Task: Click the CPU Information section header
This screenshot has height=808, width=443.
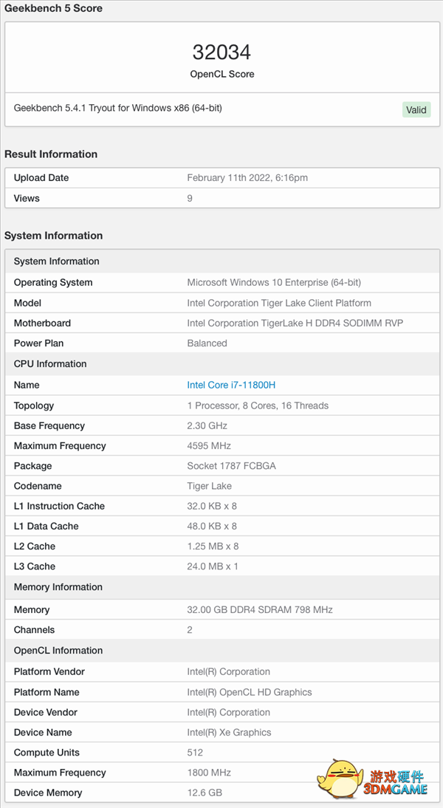Action: click(x=50, y=364)
